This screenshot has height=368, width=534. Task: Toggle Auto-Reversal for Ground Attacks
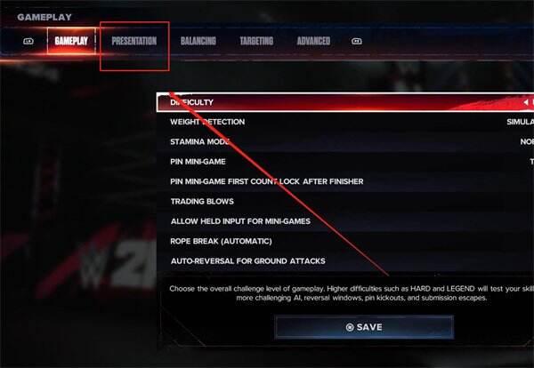(345, 260)
